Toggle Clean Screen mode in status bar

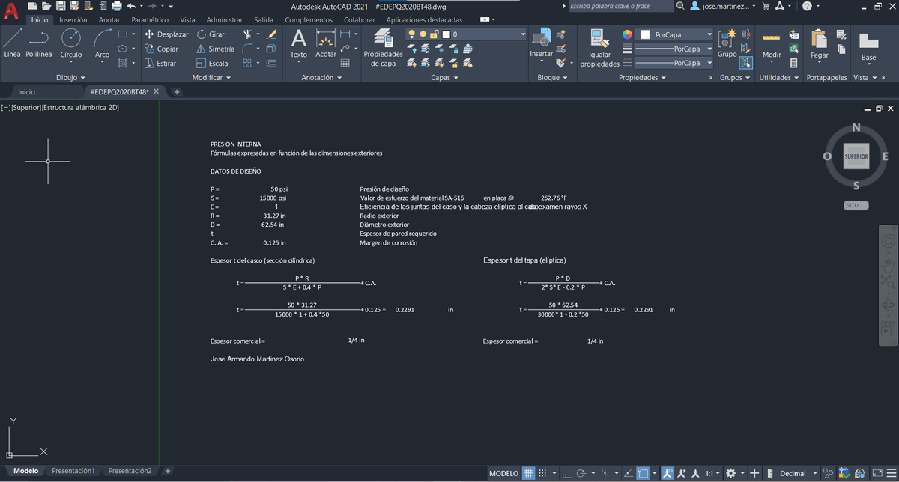876,473
